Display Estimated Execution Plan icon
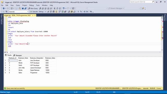The height and width of the screenshot is (94, 167). click(51, 11)
